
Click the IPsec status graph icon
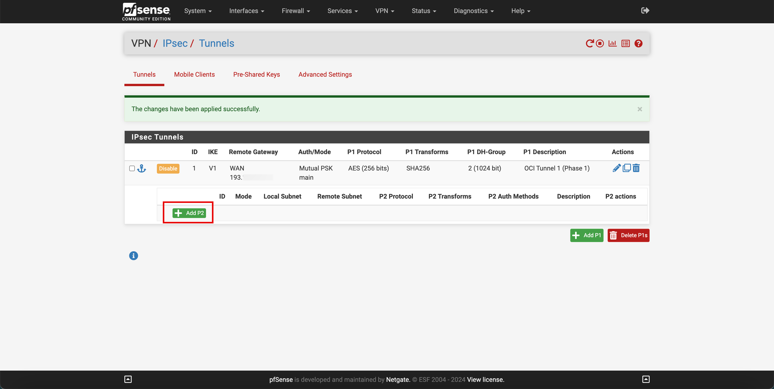612,43
